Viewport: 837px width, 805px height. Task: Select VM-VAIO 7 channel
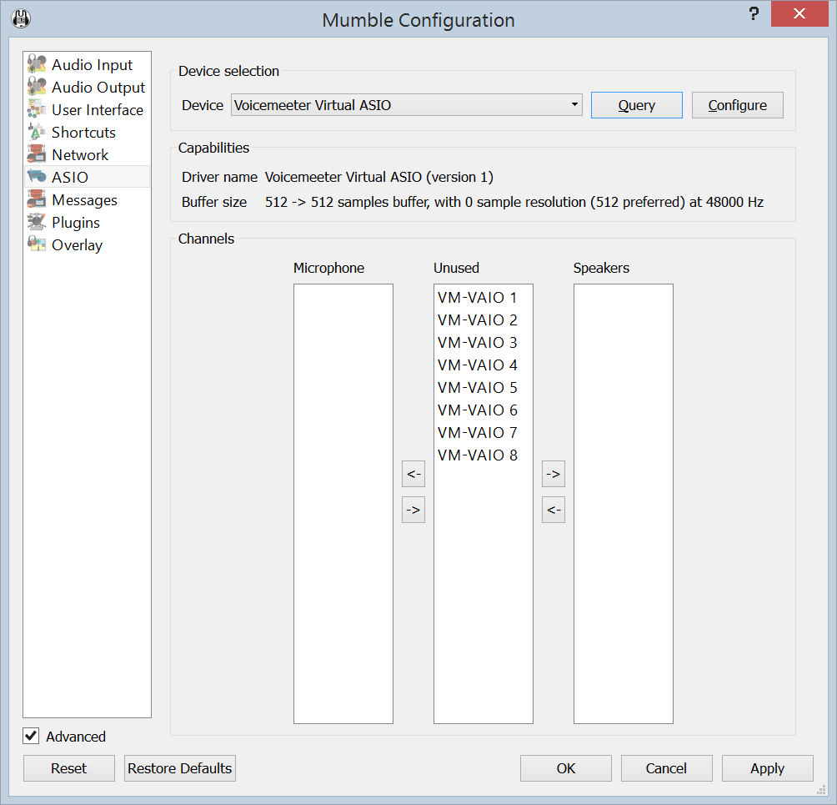click(483, 432)
